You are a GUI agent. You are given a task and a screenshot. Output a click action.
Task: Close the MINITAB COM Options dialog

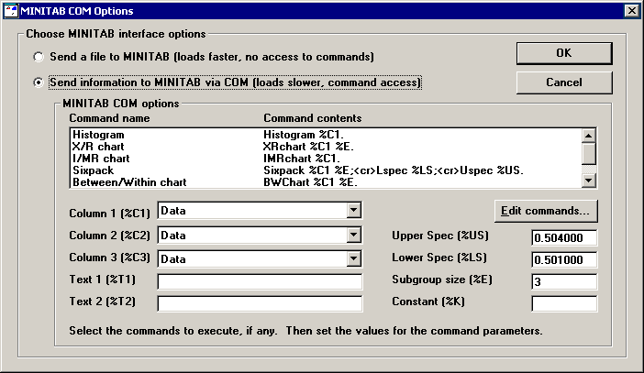click(x=631, y=11)
